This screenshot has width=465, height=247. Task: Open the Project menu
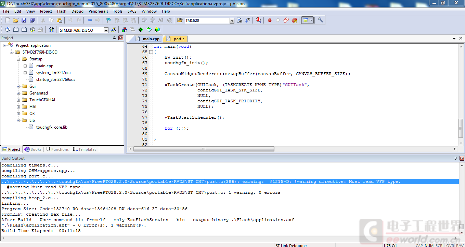[46, 11]
